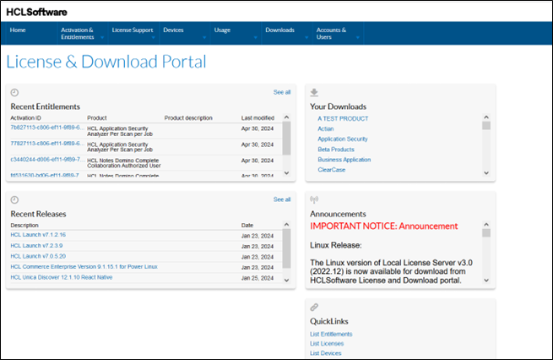This screenshot has width=553, height=360.
Task: Open activation ID 7b827113-c806-ef11 entitlement
Action: pyautogui.click(x=47, y=128)
